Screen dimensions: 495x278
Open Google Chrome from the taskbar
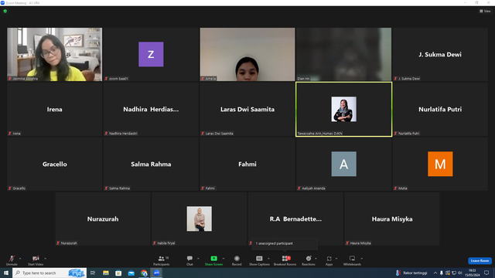click(x=144, y=273)
